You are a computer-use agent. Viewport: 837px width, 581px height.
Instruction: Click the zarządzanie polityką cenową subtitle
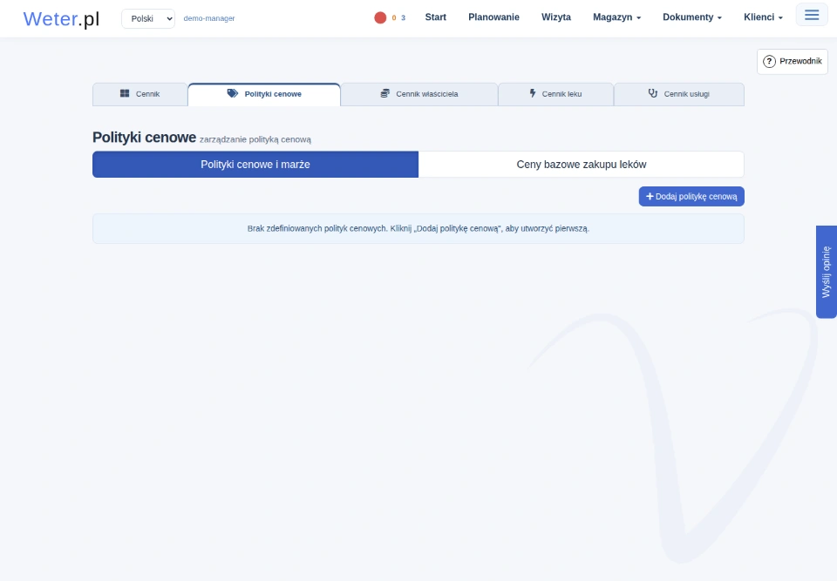click(255, 139)
